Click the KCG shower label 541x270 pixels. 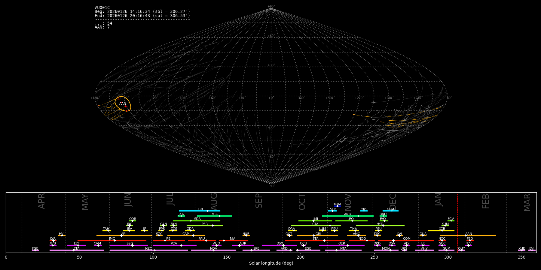pyautogui.click(x=215, y=214)
